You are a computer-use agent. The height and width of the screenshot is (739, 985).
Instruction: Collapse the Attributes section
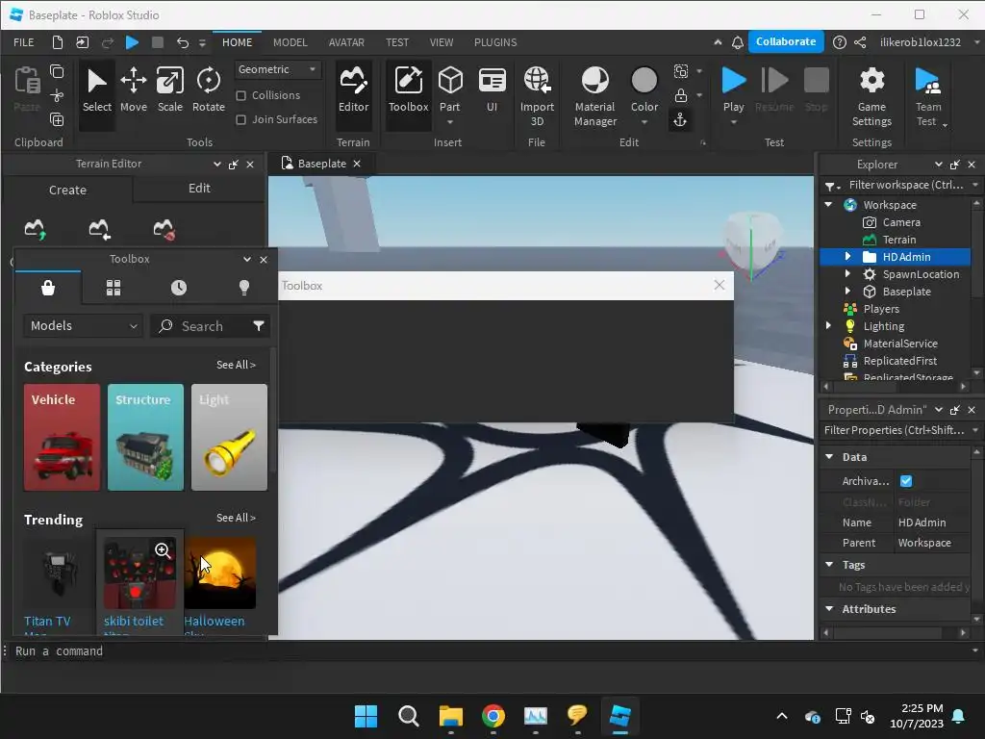(829, 608)
